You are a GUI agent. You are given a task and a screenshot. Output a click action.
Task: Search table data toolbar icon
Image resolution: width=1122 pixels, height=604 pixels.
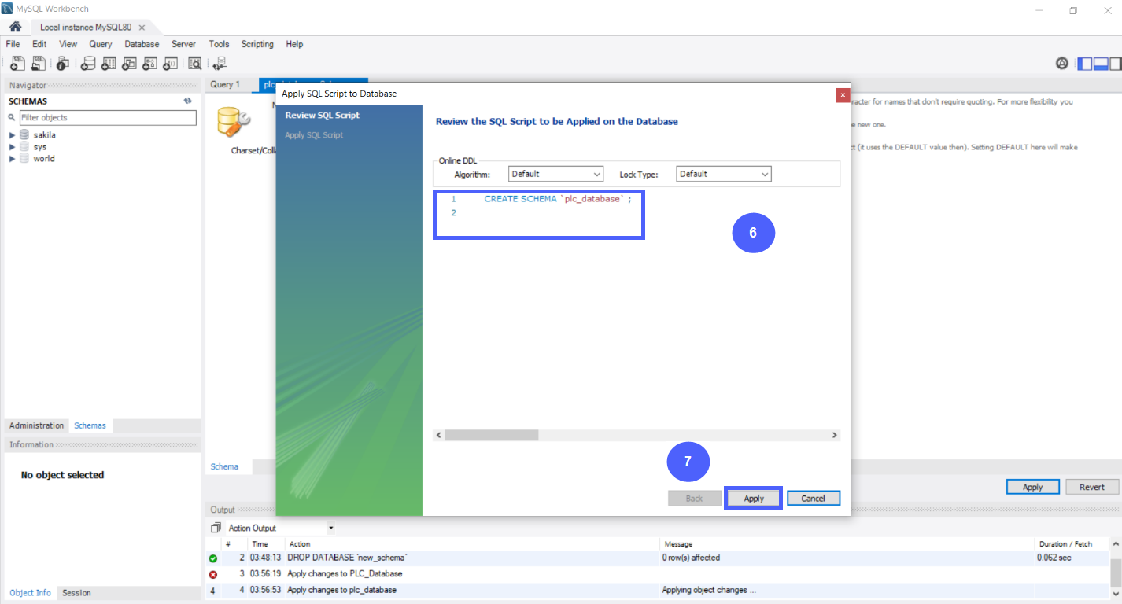[x=194, y=64]
